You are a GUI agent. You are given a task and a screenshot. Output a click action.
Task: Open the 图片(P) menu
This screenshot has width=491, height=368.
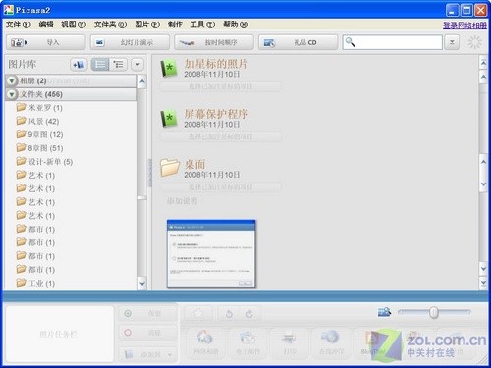click(147, 25)
